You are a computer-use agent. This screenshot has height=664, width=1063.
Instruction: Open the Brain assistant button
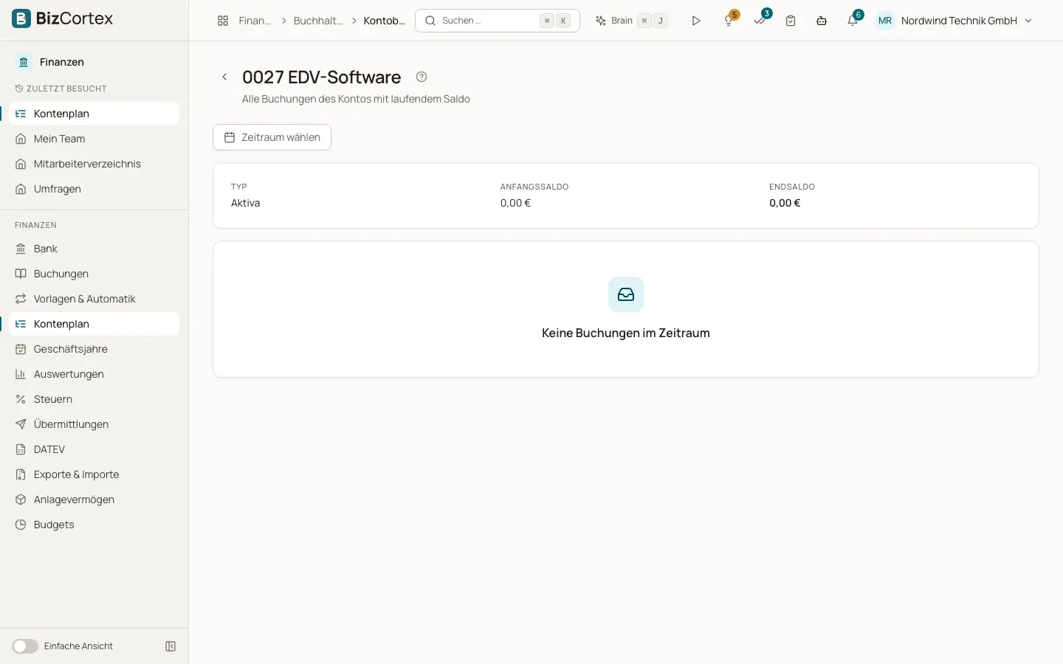click(631, 21)
